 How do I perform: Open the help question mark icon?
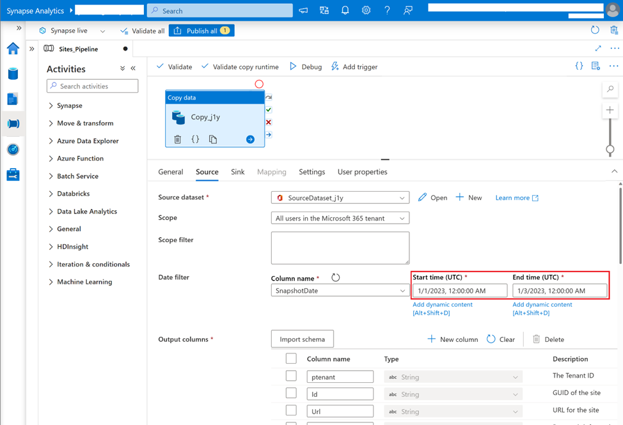[x=387, y=11]
